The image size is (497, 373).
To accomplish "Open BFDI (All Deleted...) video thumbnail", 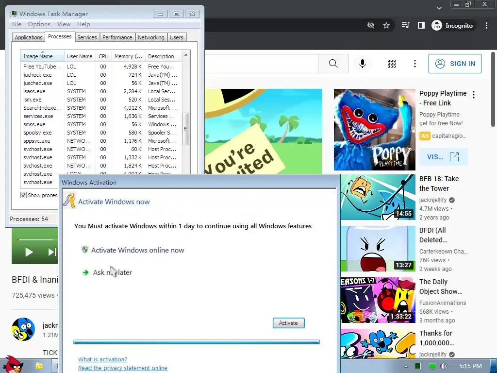I will 378,248.
